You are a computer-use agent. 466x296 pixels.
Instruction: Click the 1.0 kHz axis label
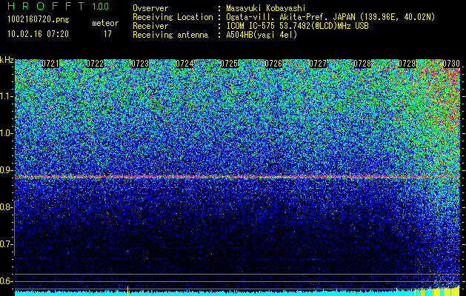pos(5,133)
